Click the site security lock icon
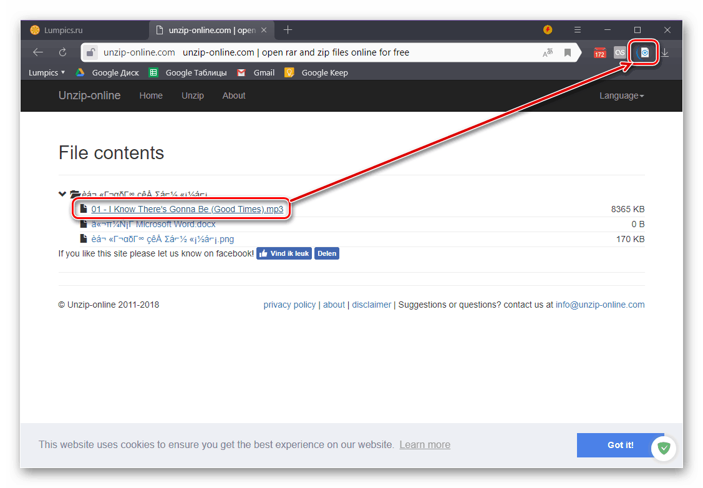703x488 pixels. coord(90,52)
